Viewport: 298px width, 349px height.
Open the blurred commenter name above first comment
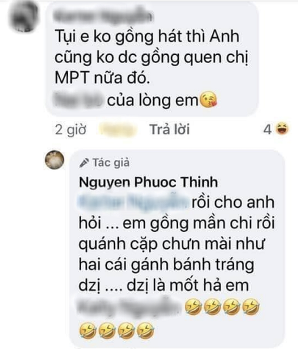103,16
